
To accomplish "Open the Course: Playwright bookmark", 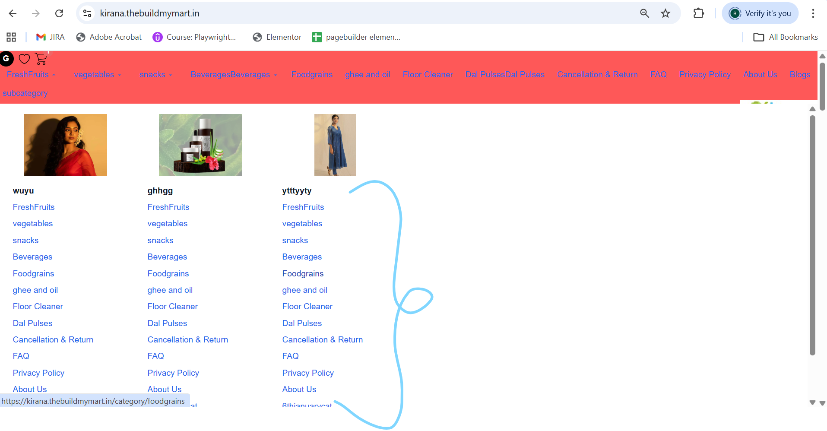I will pos(194,37).
